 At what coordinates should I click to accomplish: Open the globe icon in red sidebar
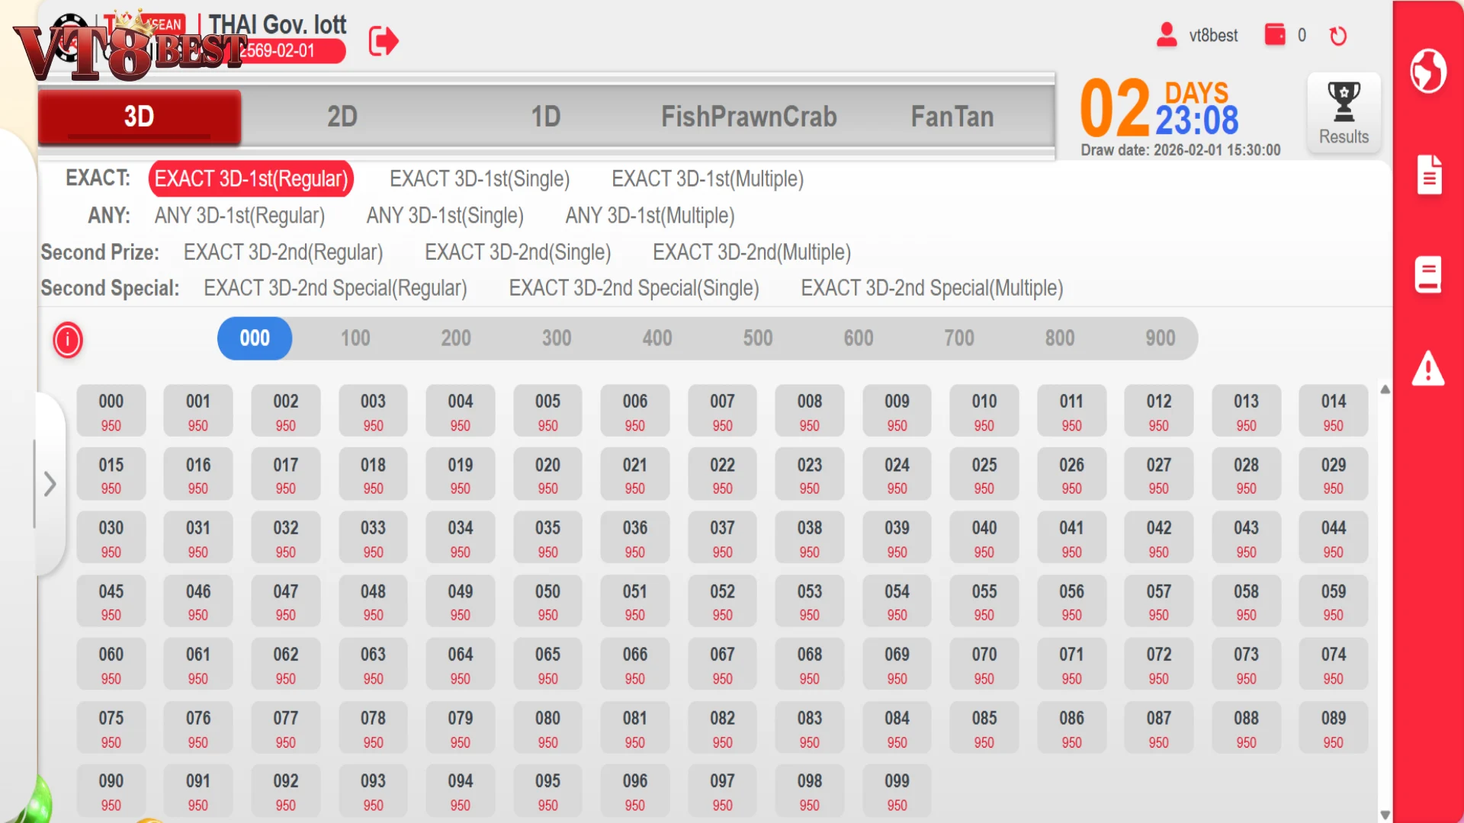pos(1428,71)
